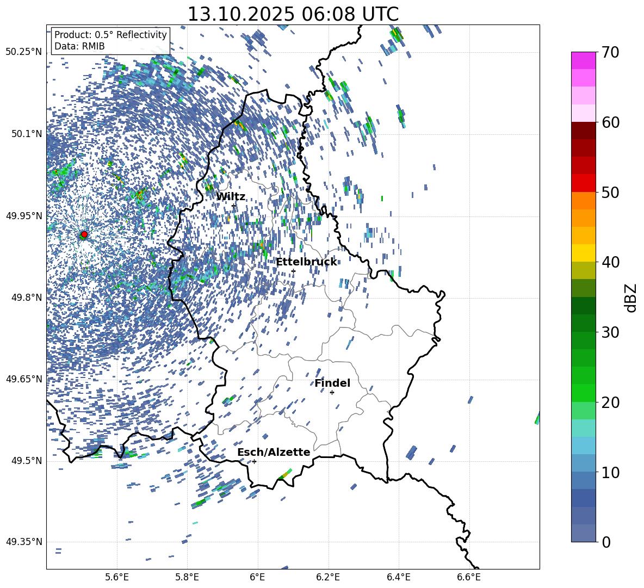Click the Ettelbruck station cross marker

293,271
